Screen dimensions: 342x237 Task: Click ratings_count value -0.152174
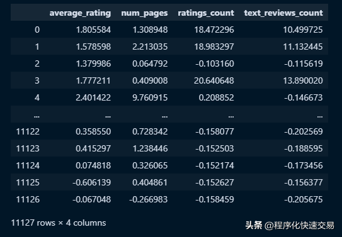215,165
